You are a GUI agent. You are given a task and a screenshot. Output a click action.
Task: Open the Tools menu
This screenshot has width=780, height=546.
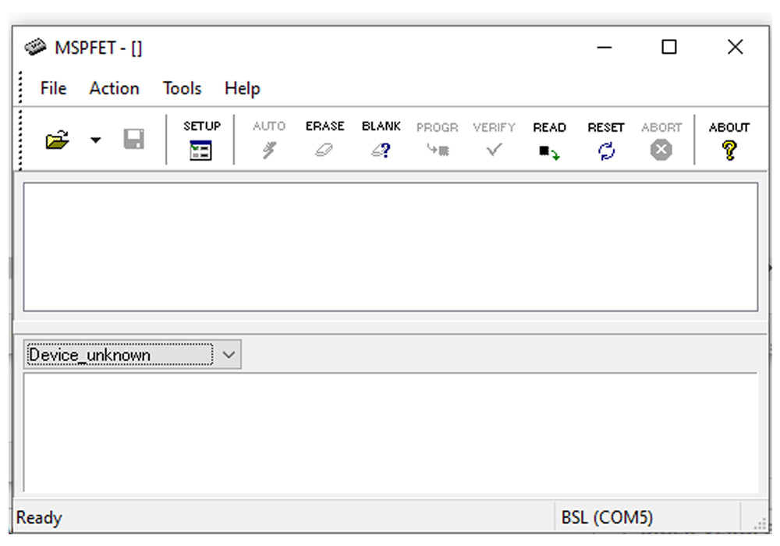(182, 88)
